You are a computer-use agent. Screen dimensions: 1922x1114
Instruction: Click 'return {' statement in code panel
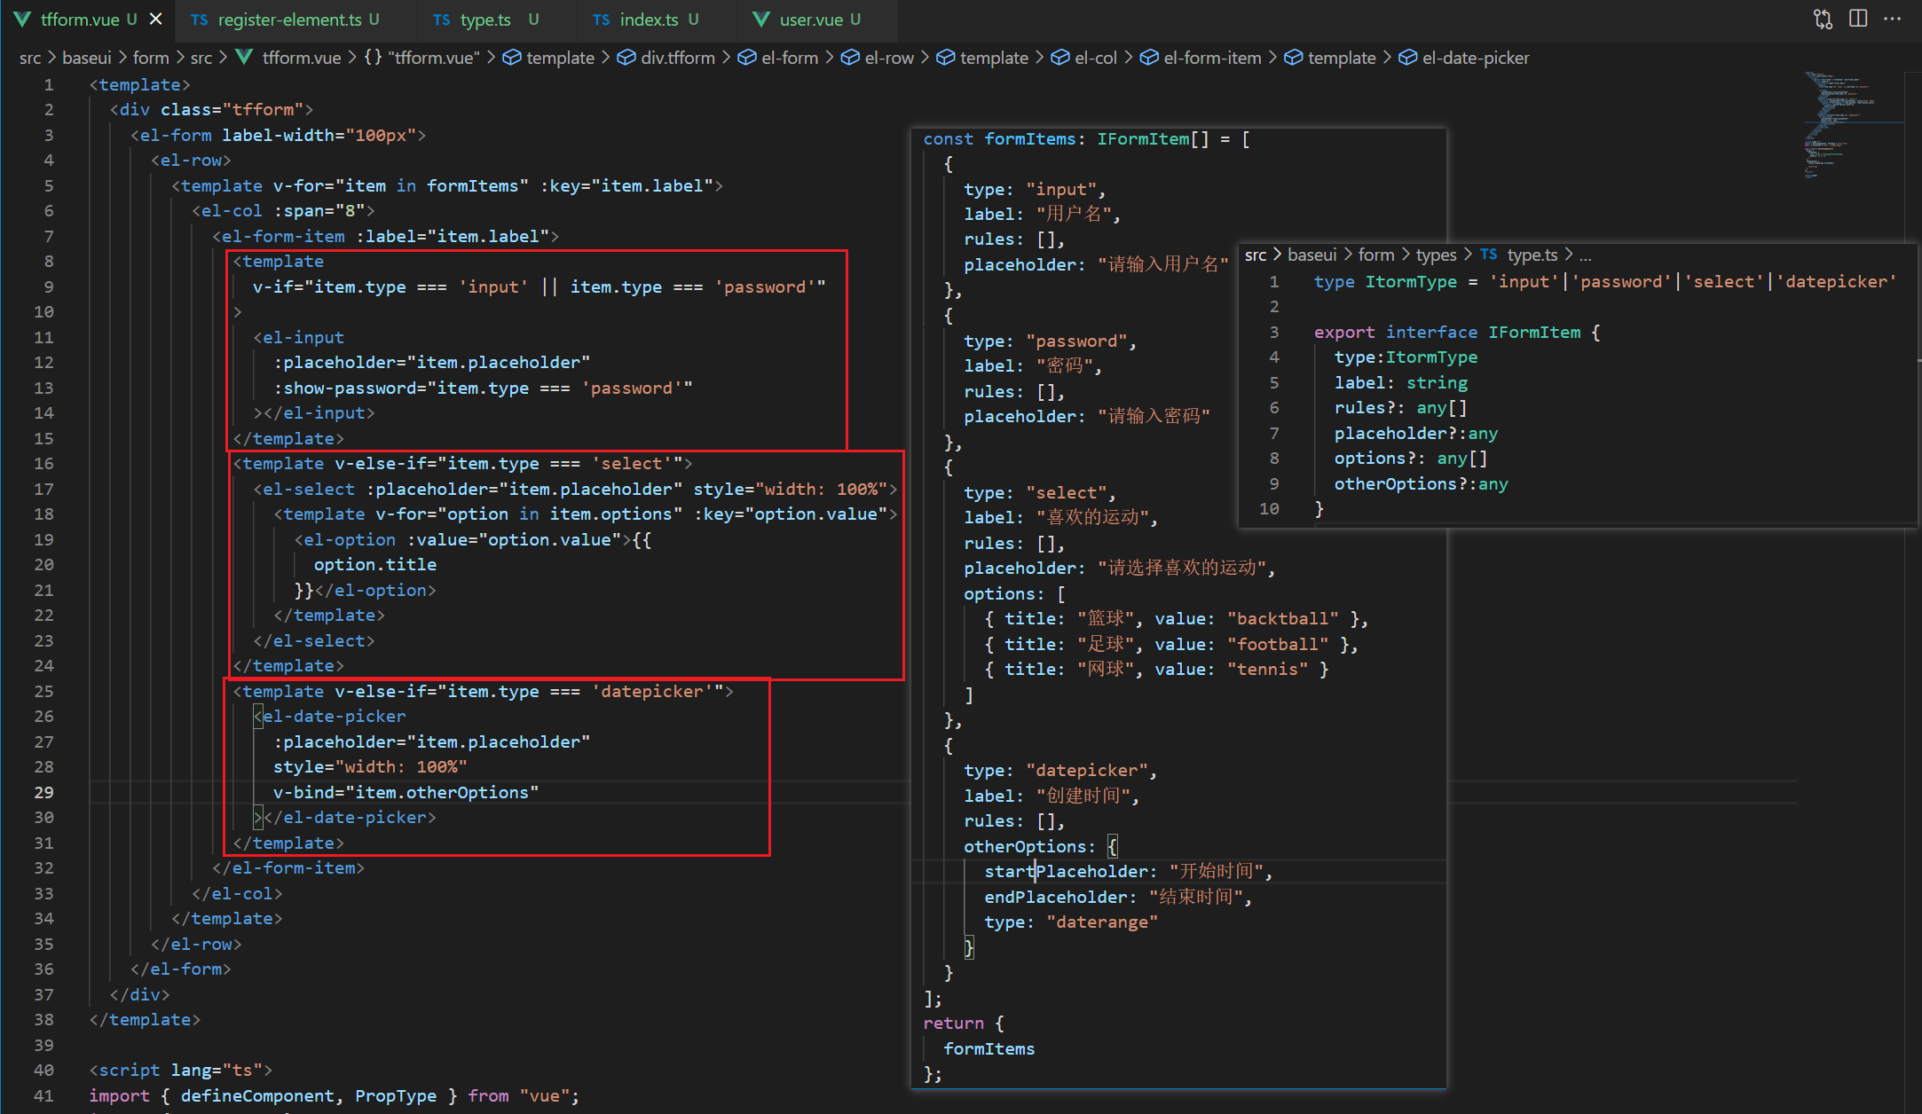click(x=964, y=1023)
